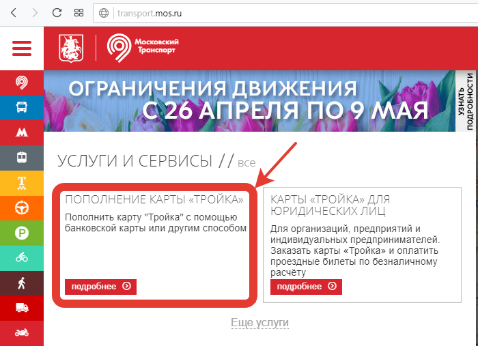Open the Moscow Transport sidebar section icon
Screen dimensions: 478x346
[x=22, y=83]
